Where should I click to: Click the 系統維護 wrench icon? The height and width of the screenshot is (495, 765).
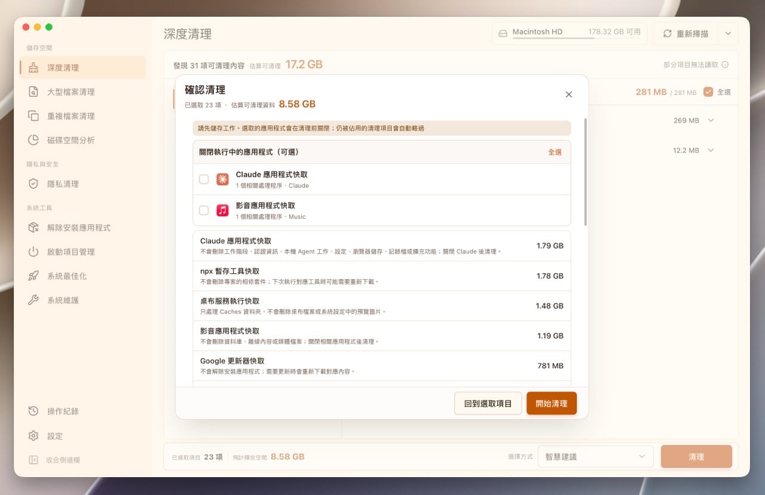click(34, 300)
